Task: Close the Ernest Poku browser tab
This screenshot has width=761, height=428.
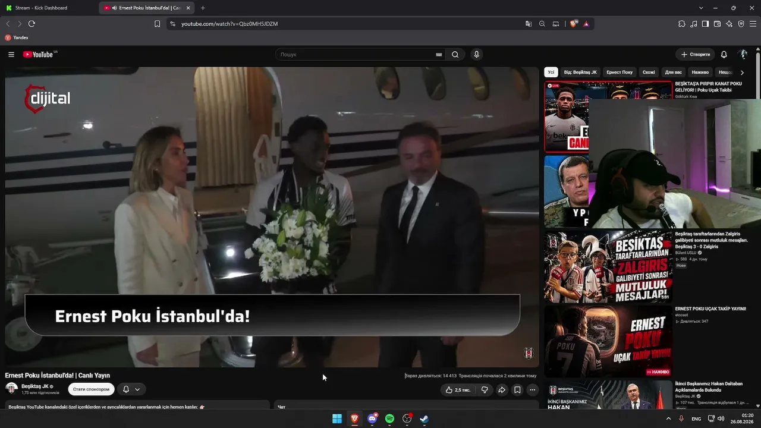Action: pos(188,8)
